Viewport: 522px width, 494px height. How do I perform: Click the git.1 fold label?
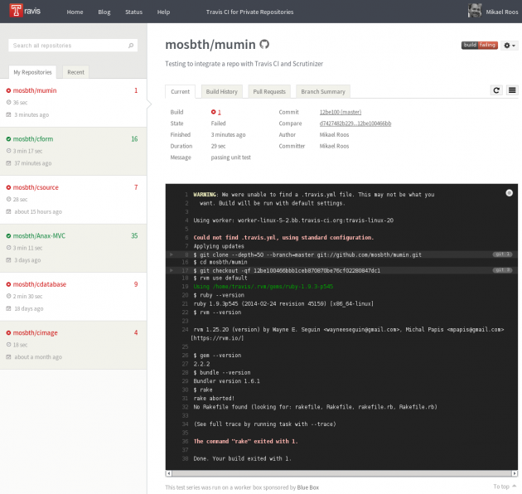click(502, 254)
